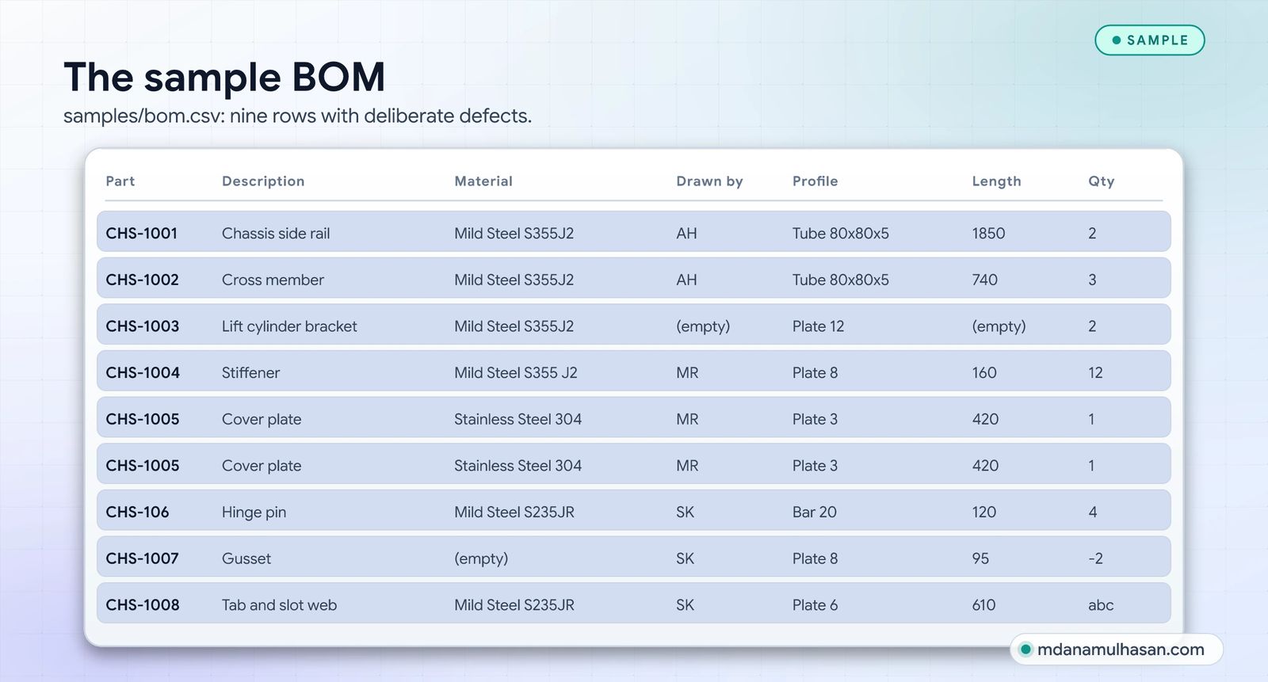Select the Profile column header
Viewport: 1268px width, 682px height.
(x=815, y=181)
